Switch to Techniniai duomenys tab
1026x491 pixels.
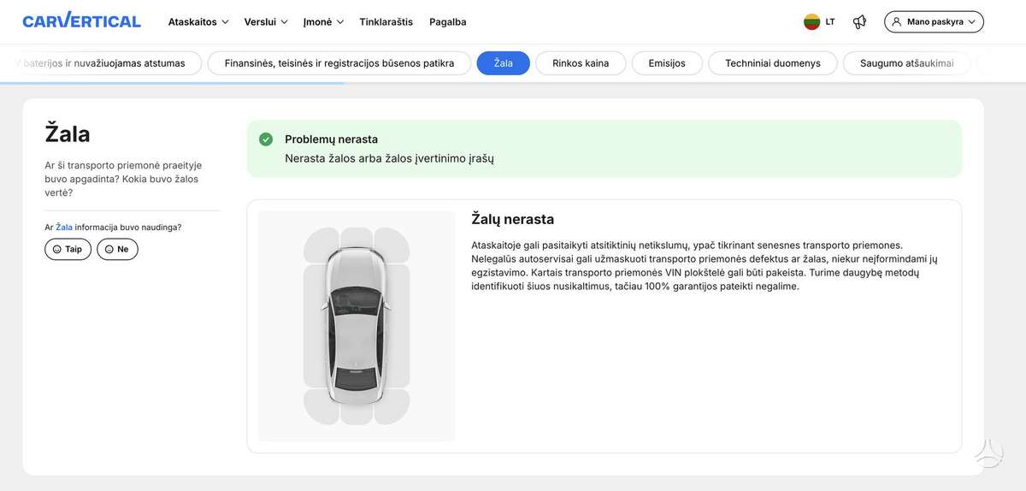773,63
